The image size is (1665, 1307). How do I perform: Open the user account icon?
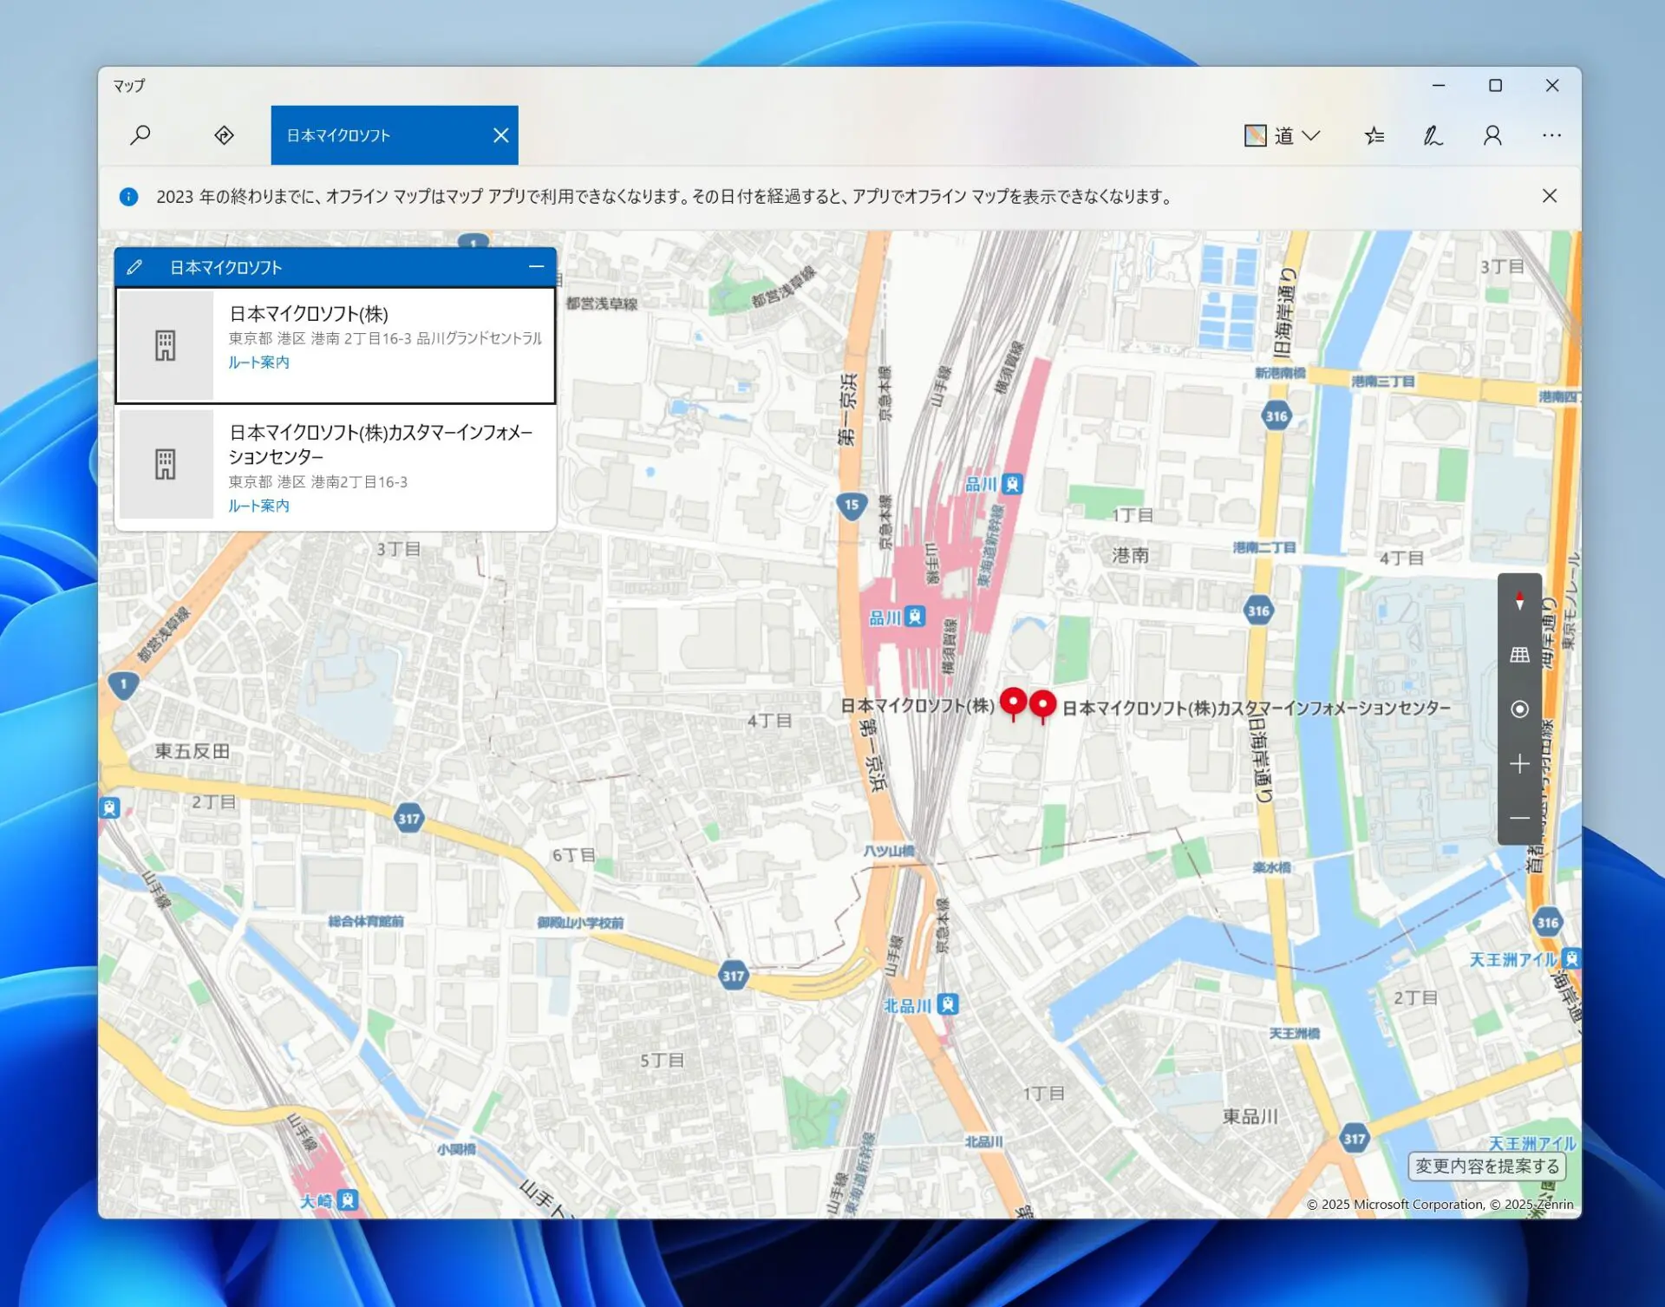click(1492, 135)
